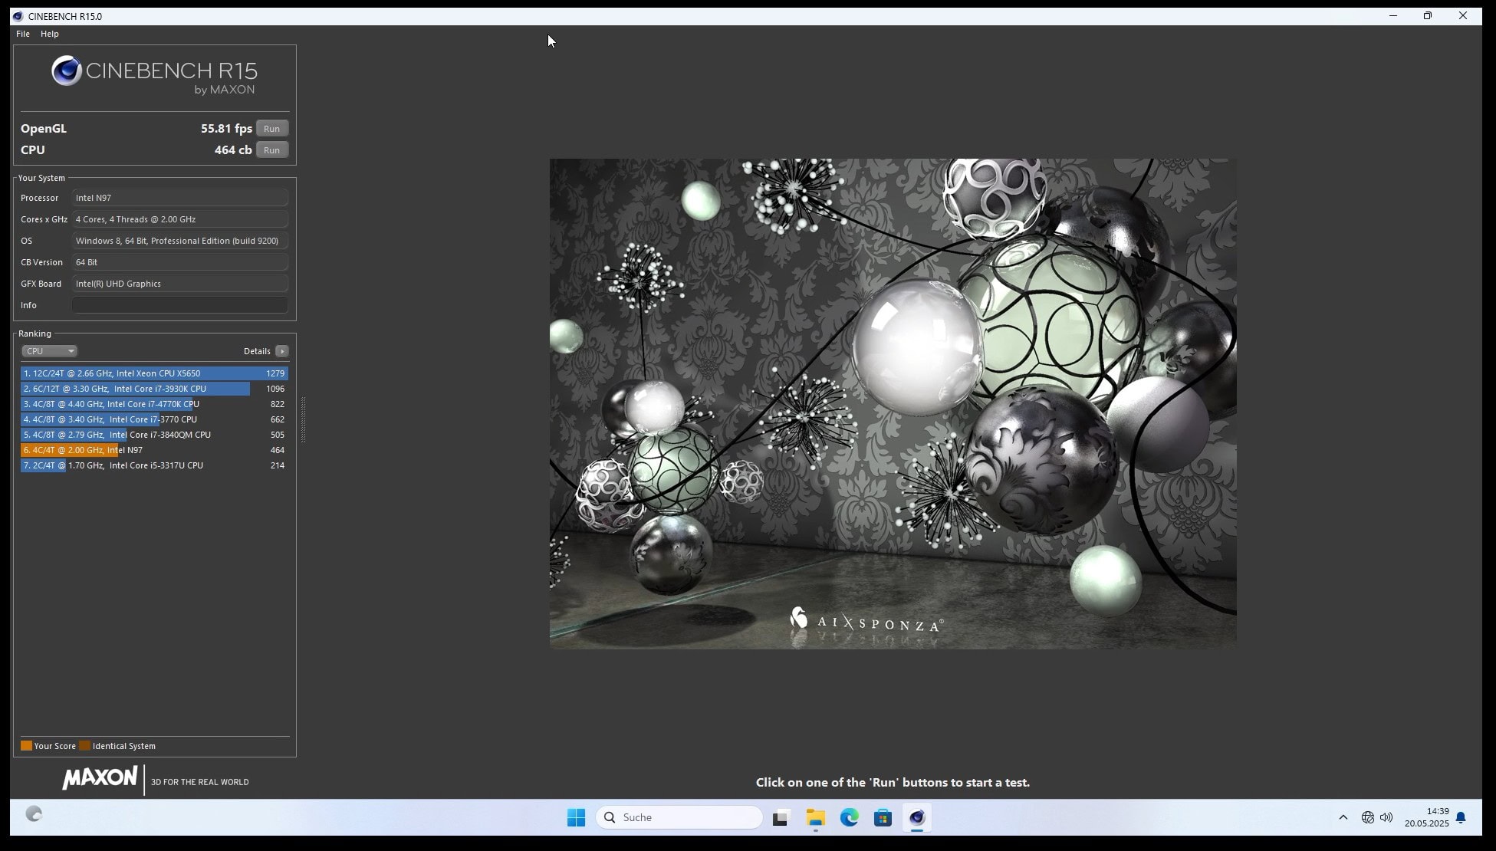The width and height of the screenshot is (1496, 851).
Task: Expand the ranking Details arrow button
Action: pyautogui.click(x=281, y=351)
